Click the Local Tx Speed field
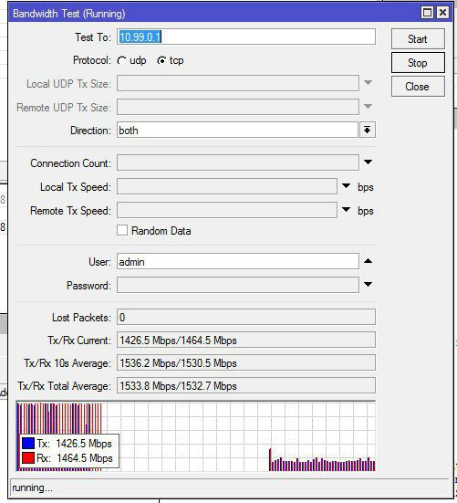The image size is (457, 503). (227, 186)
